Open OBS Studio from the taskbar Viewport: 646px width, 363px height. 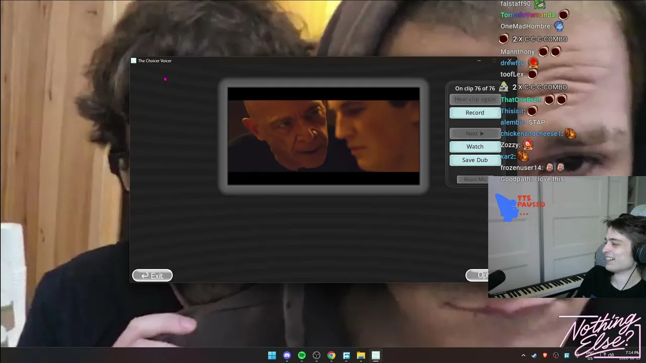click(316, 355)
